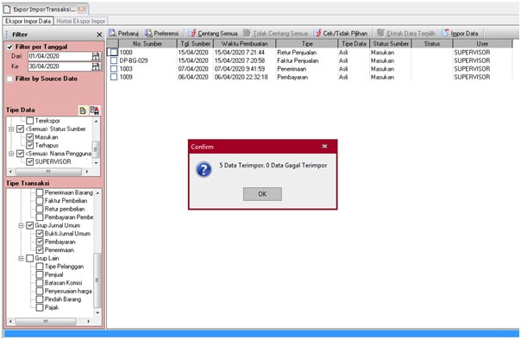Open calendar picker for Dari date
Screen dimensions: 521x340
click(x=96, y=56)
